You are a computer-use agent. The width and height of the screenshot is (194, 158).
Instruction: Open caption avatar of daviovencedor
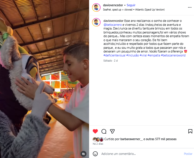[x=96, y=22]
